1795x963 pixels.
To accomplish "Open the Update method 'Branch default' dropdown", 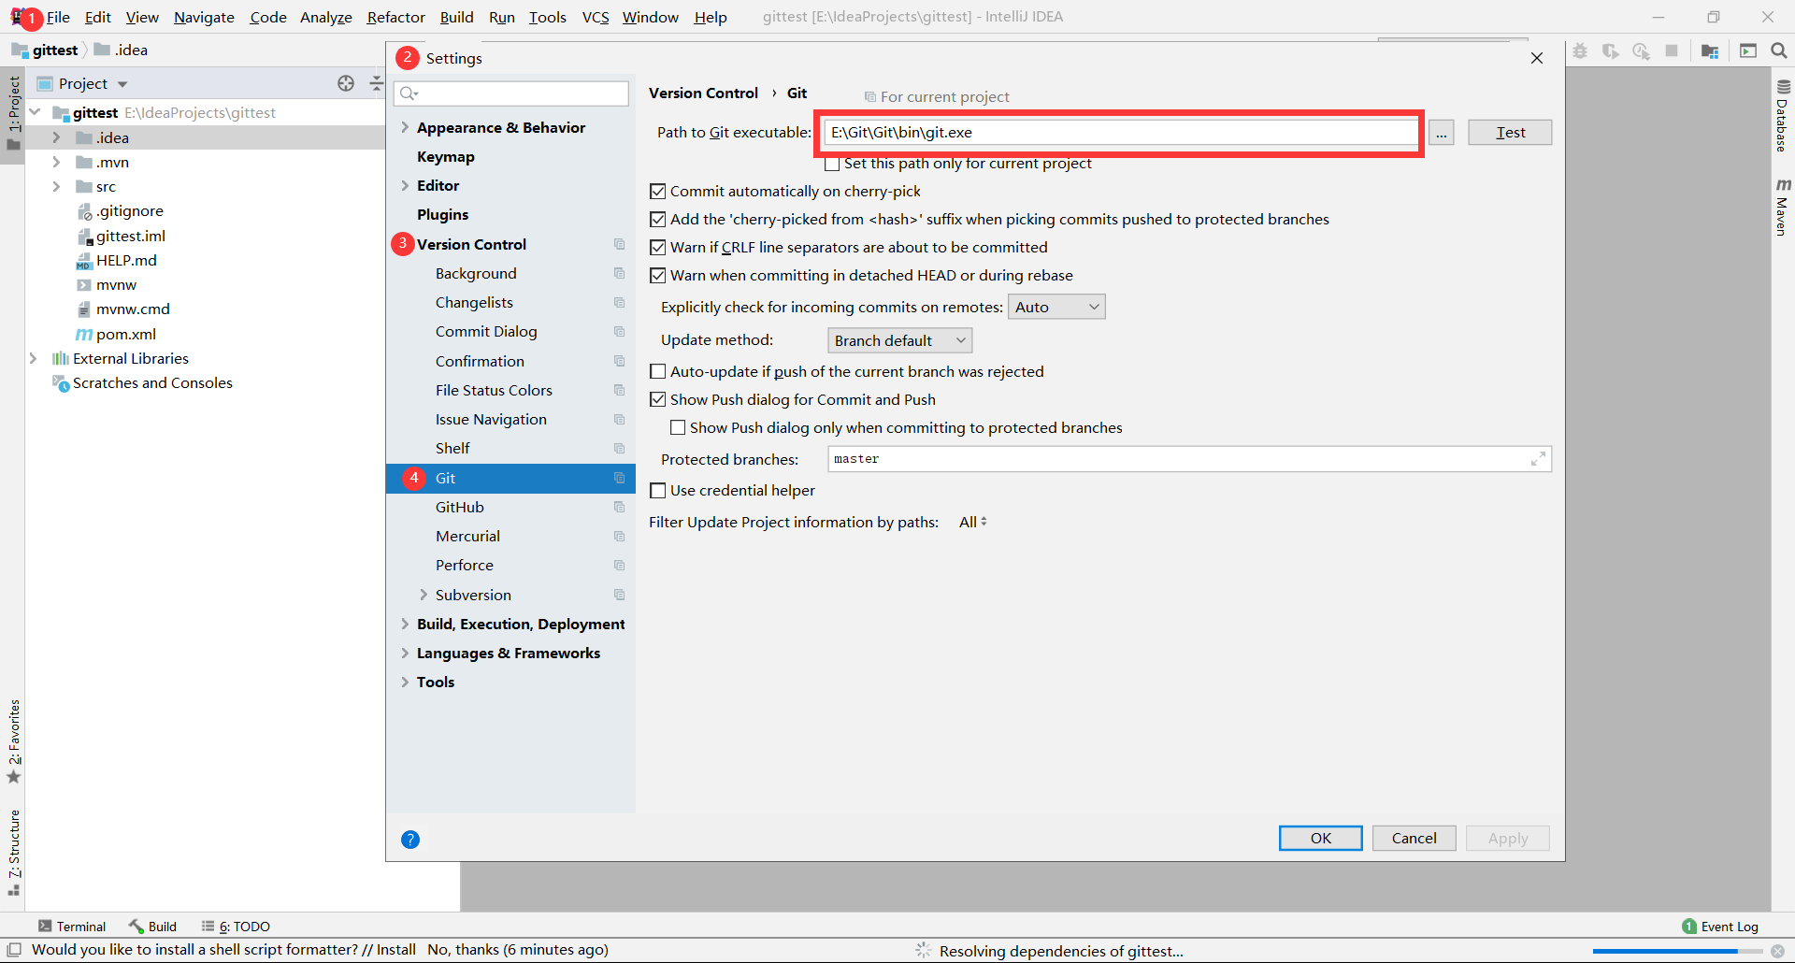I will [899, 340].
